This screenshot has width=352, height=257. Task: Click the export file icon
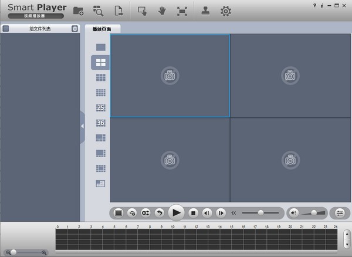click(x=119, y=11)
